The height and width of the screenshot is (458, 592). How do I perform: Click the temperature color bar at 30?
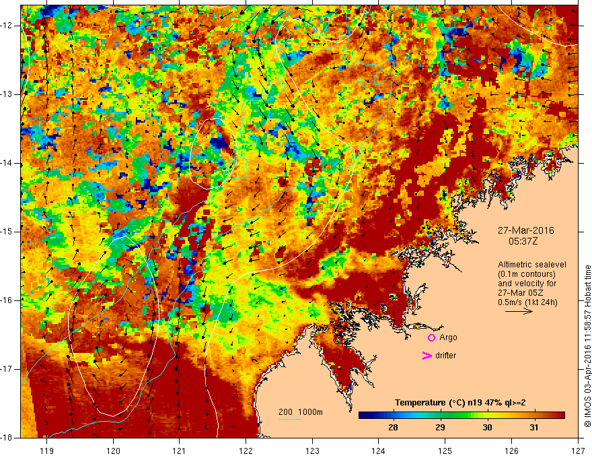(487, 416)
